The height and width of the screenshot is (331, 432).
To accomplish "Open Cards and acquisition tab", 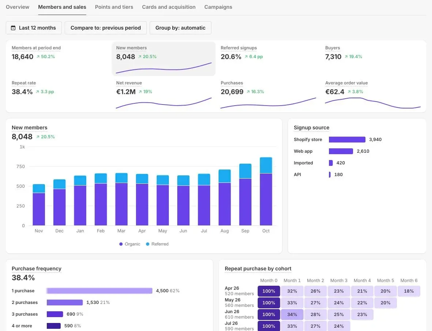I will [168, 7].
